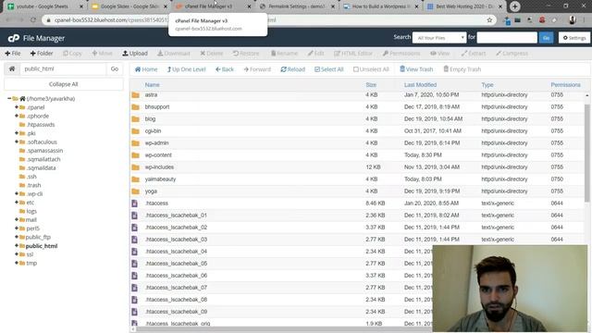Select All files
592x333 pixels.
click(329, 69)
